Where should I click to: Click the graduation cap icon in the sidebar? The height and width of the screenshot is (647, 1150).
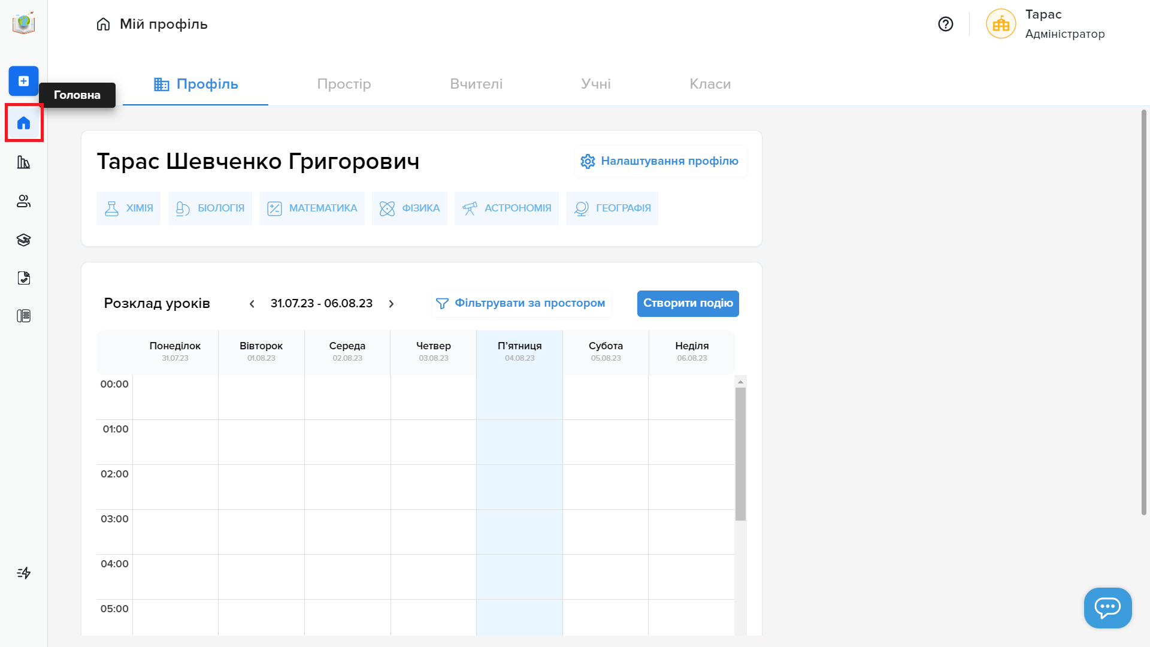pyautogui.click(x=23, y=240)
